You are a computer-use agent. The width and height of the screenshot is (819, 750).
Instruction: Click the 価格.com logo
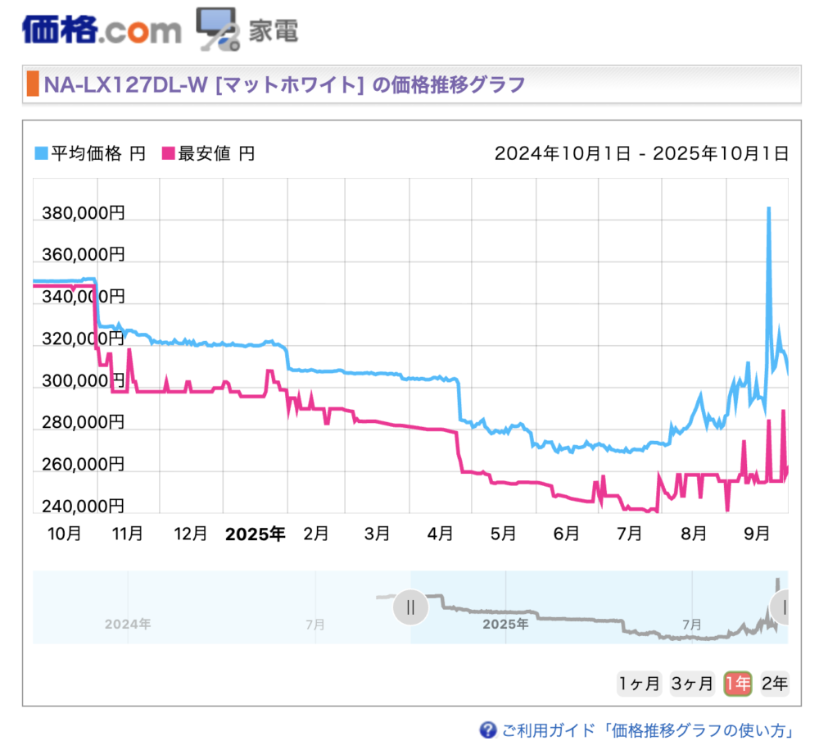(102, 30)
